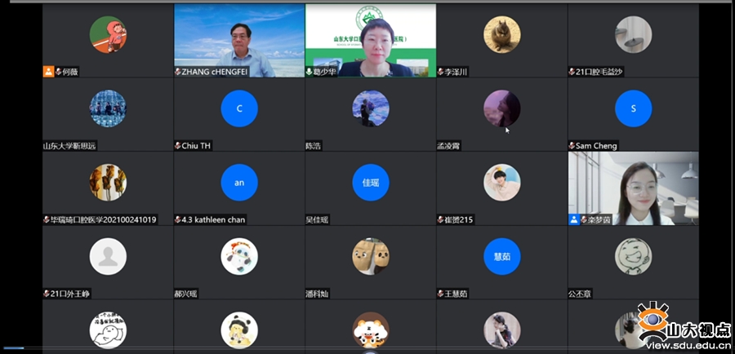The width and height of the screenshot is (735, 354).
Task: Open ZHANG cHENGFEI's video feed
Action: pyautogui.click(x=239, y=41)
